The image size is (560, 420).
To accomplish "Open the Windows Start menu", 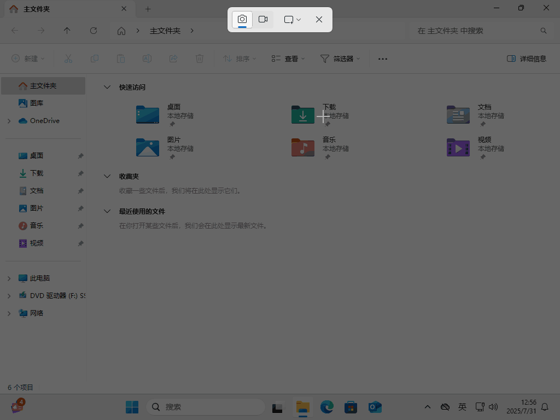I will click(x=132, y=407).
